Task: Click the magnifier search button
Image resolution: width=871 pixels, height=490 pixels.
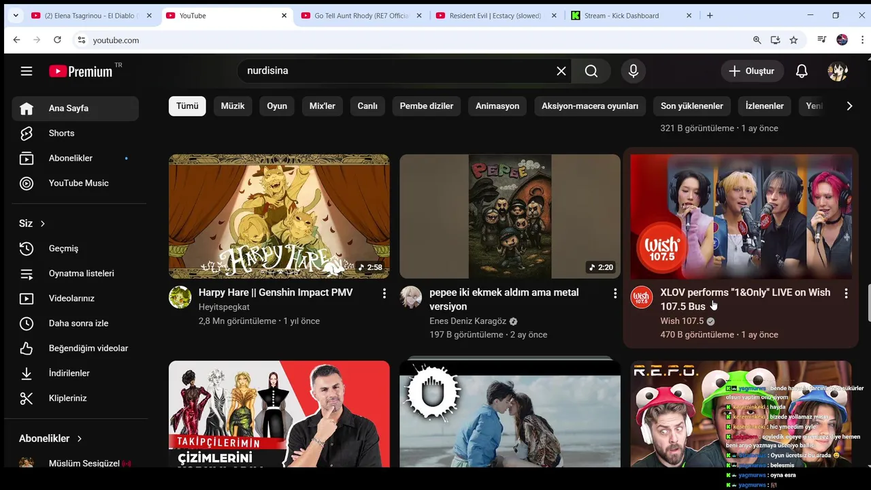Action: click(x=591, y=71)
